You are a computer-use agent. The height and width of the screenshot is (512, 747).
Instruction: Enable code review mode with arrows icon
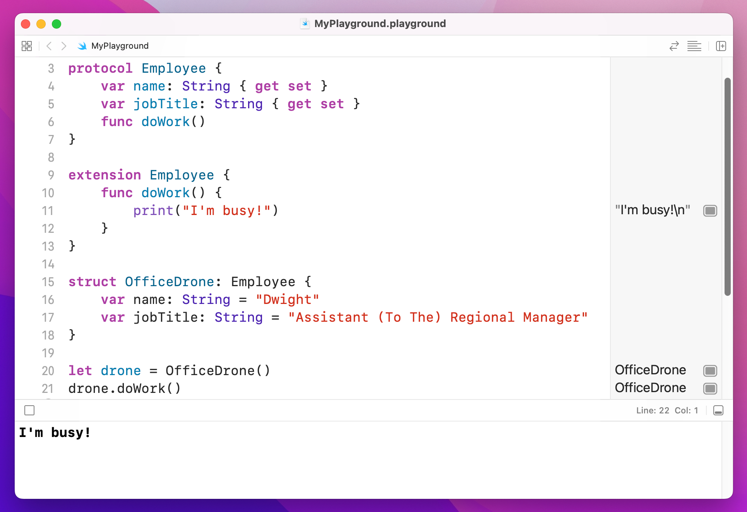[675, 46]
